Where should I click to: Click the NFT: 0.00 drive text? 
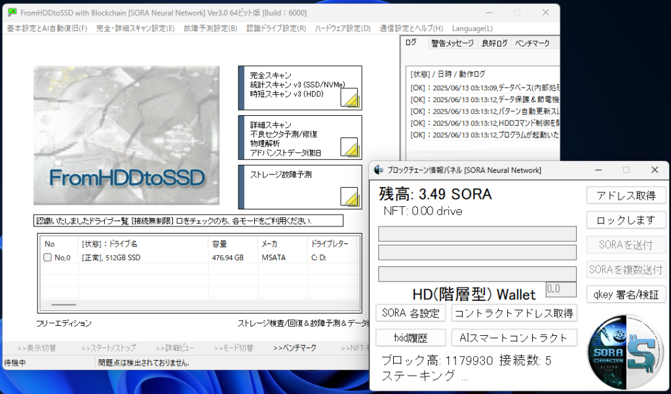[x=423, y=211]
